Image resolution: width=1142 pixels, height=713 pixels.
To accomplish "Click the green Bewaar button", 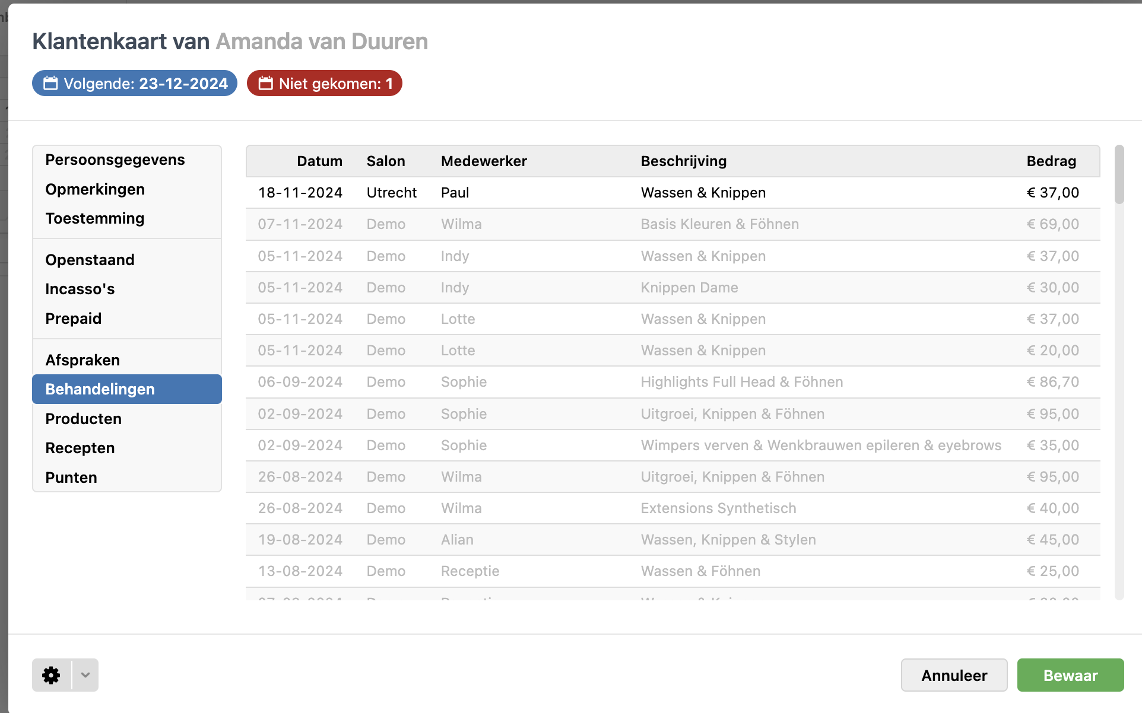I will coord(1070,675).
